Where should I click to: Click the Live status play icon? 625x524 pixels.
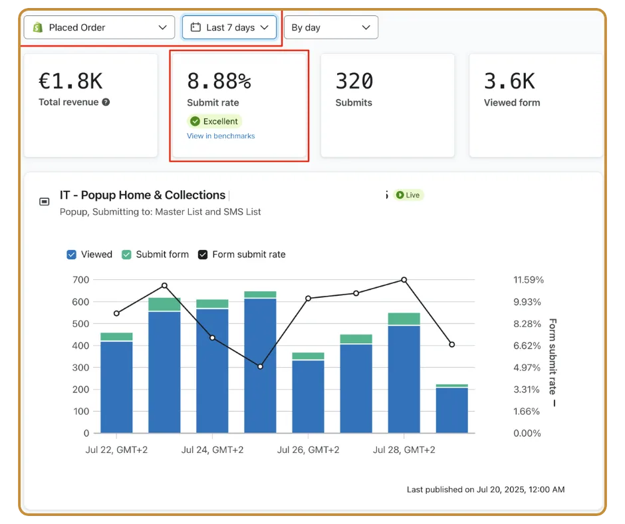[x=400, y=195]
